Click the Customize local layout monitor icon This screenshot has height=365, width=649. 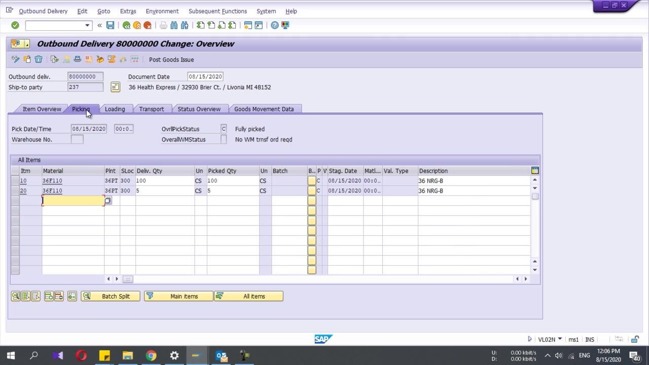[x=285, y=25]
